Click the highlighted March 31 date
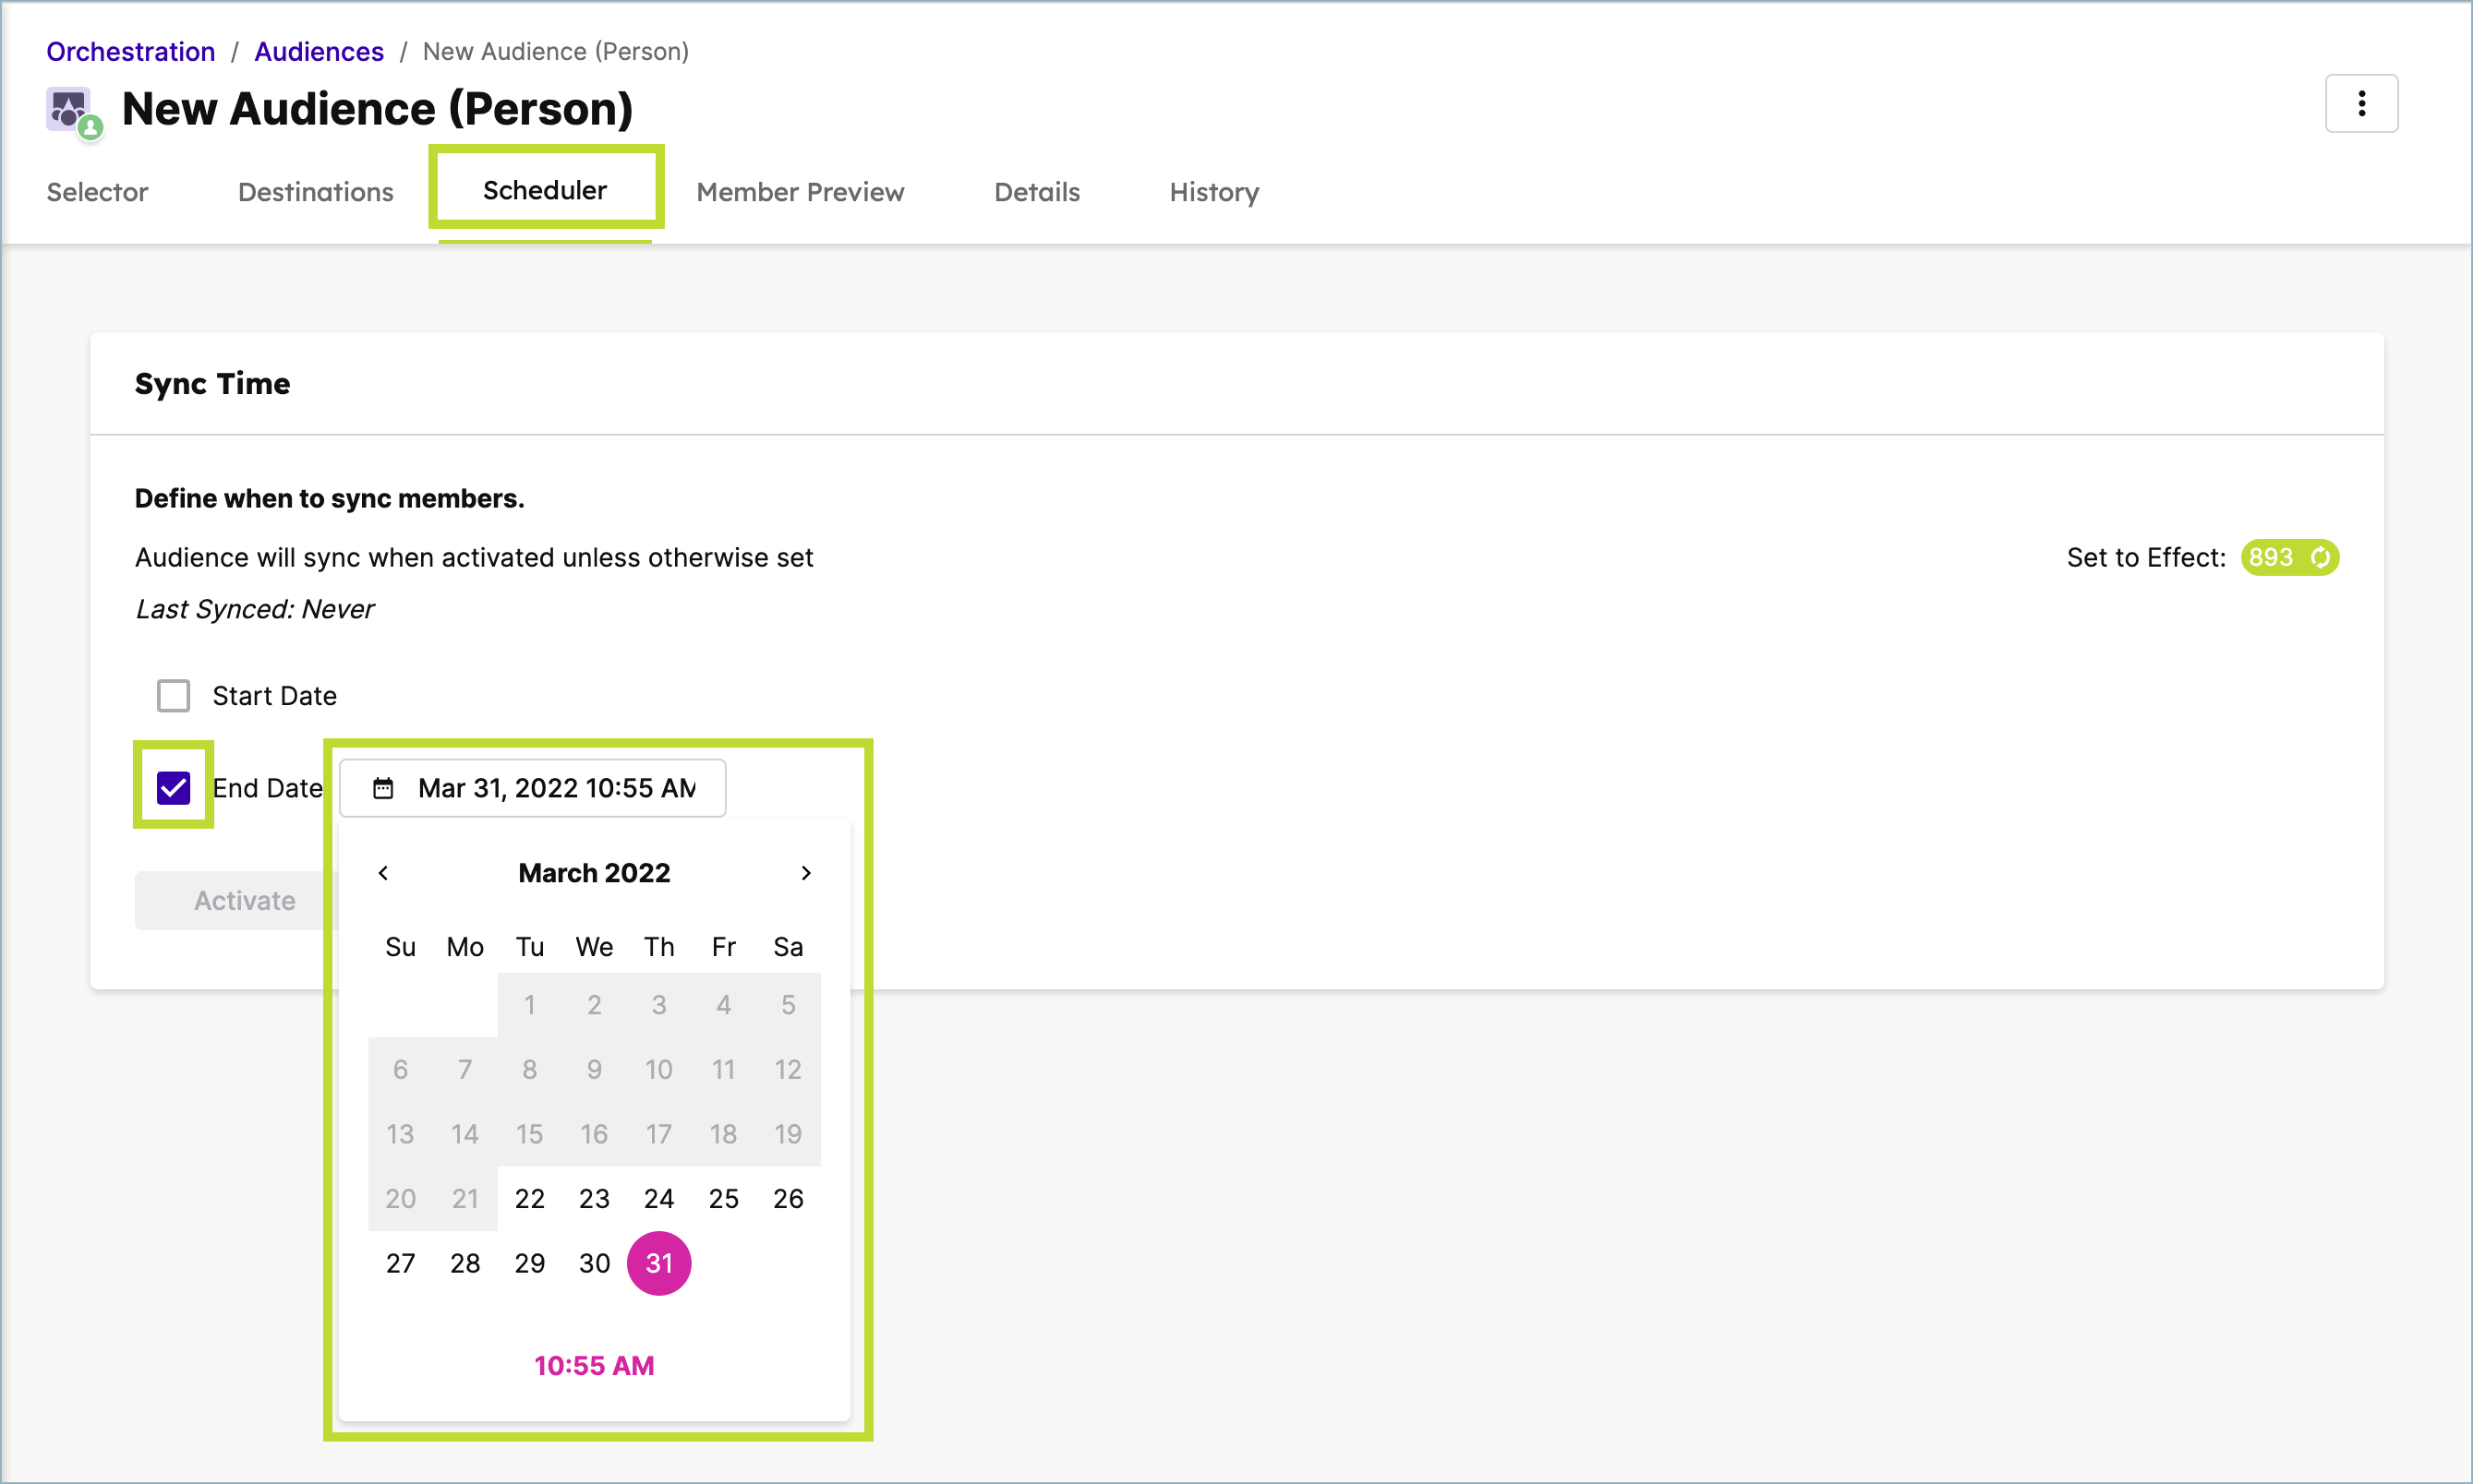 tap(658, 1264)
